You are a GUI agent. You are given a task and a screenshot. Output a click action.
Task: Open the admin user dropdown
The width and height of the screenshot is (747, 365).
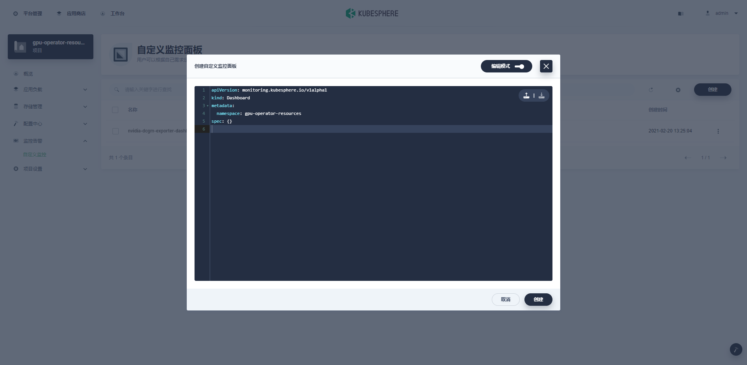722,13
